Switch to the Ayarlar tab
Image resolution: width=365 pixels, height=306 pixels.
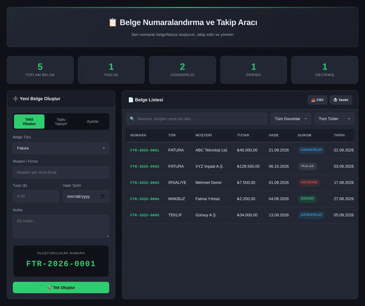(x=93, y=121)
